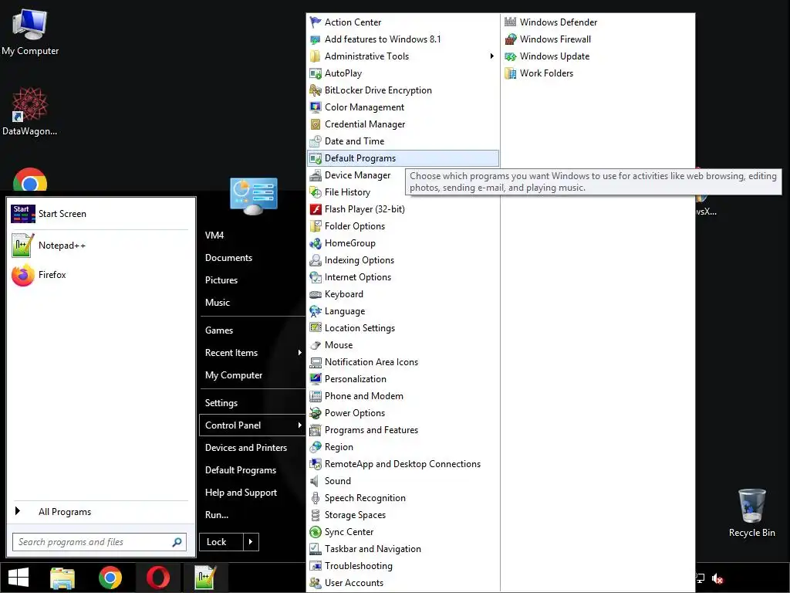Viewport: 790px width, 593px height.
Task: Click the Opera icon in the taskbar
Action: pos(158,578)
